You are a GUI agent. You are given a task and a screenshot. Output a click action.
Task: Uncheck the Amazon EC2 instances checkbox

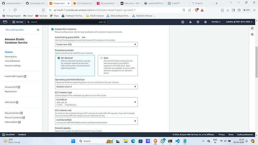pyautogui.click(x=52, y=29)
